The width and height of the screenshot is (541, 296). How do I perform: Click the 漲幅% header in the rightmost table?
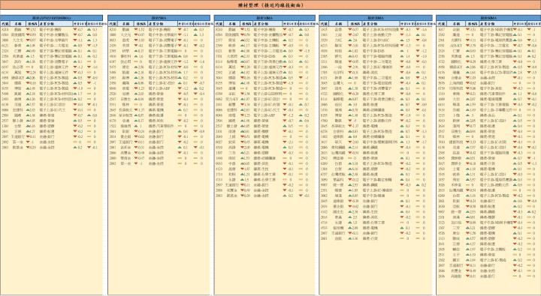(472, 24)
